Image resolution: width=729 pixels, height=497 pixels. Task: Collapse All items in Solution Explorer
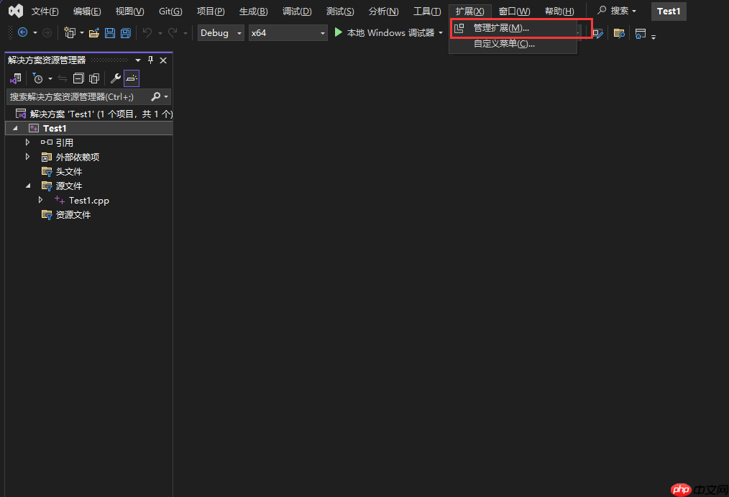(x=78, y=78)
